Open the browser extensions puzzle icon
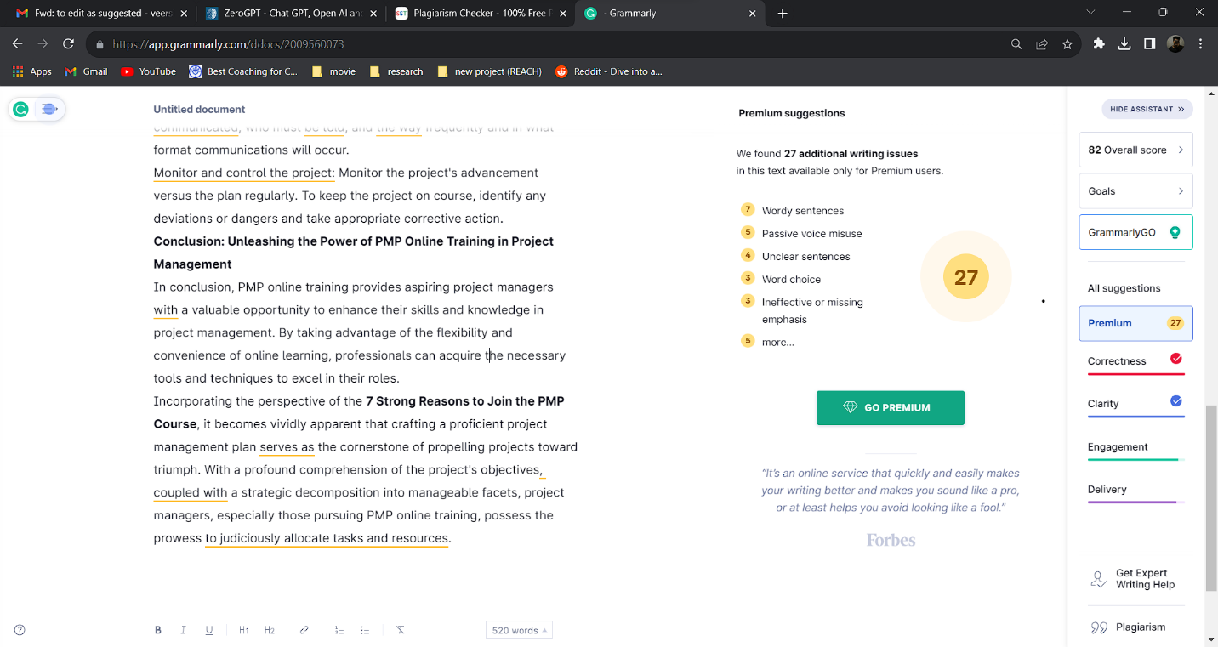 point(1099,44)
